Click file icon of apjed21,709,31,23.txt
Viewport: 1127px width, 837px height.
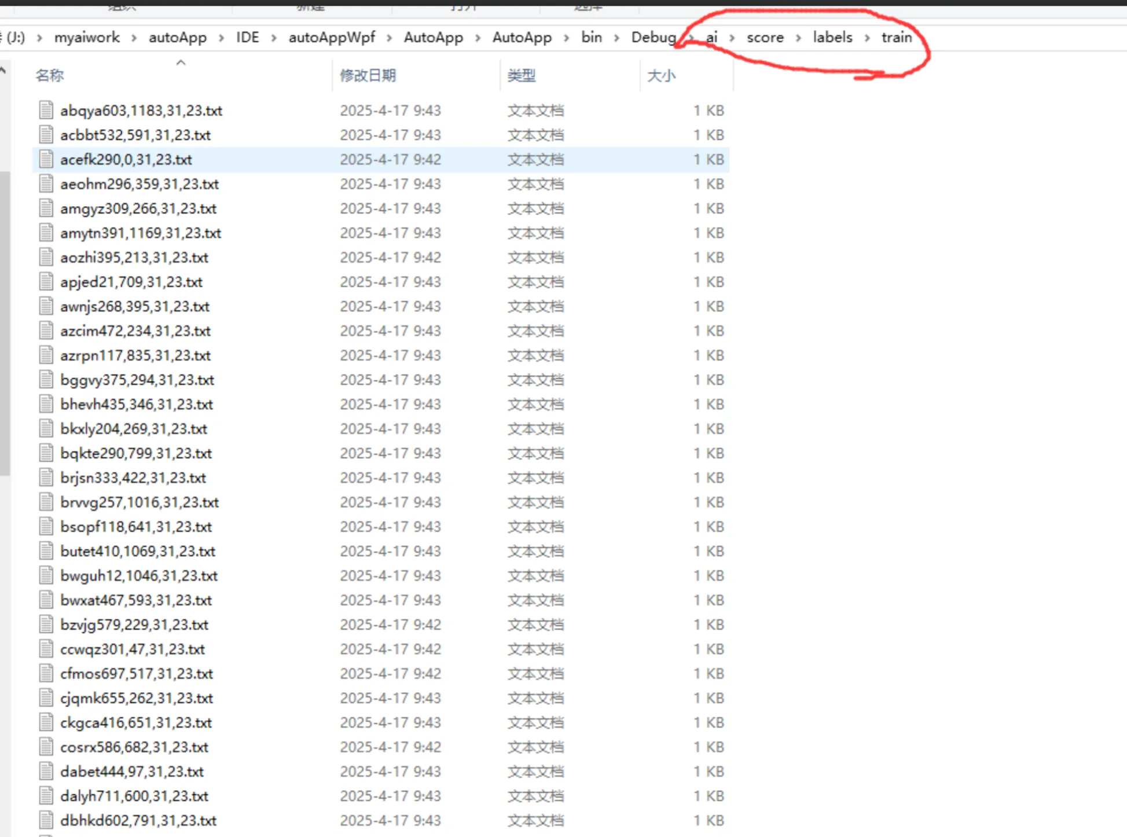[x=46, y=281]
